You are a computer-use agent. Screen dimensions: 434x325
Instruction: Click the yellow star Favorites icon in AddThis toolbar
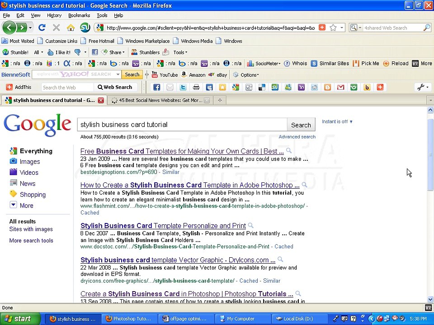coord(222,87)
